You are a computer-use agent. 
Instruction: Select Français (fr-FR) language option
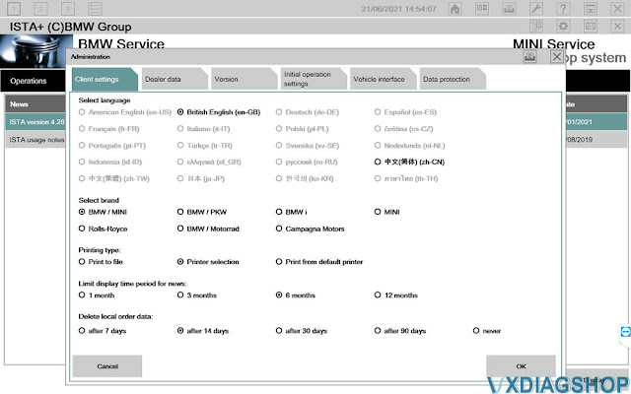click(x=109, y=129)
